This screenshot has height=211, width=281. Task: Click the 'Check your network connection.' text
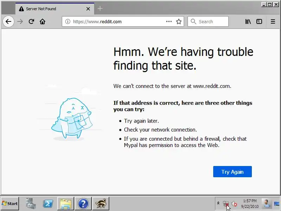click(x=161, y=130)
